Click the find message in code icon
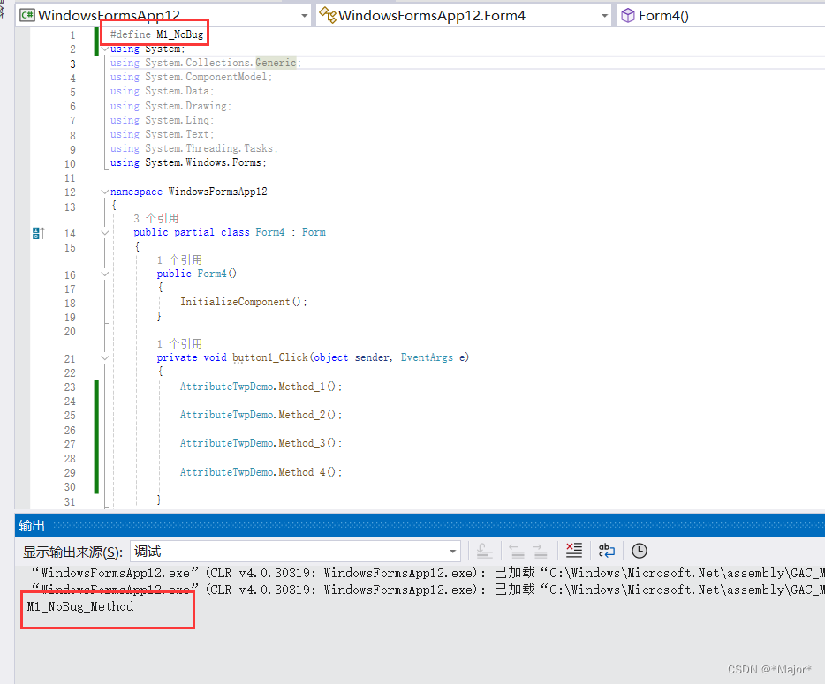 [x=484, y=551]
